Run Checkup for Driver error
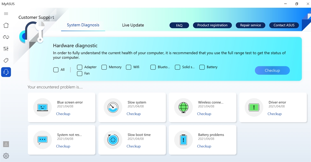The height and width of the screenshot is (162, 311). (x=275, y=114)
